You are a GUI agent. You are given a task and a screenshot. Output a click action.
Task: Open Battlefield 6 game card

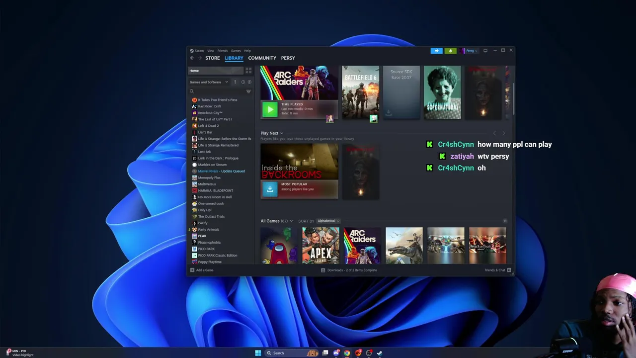pos(361,92)
